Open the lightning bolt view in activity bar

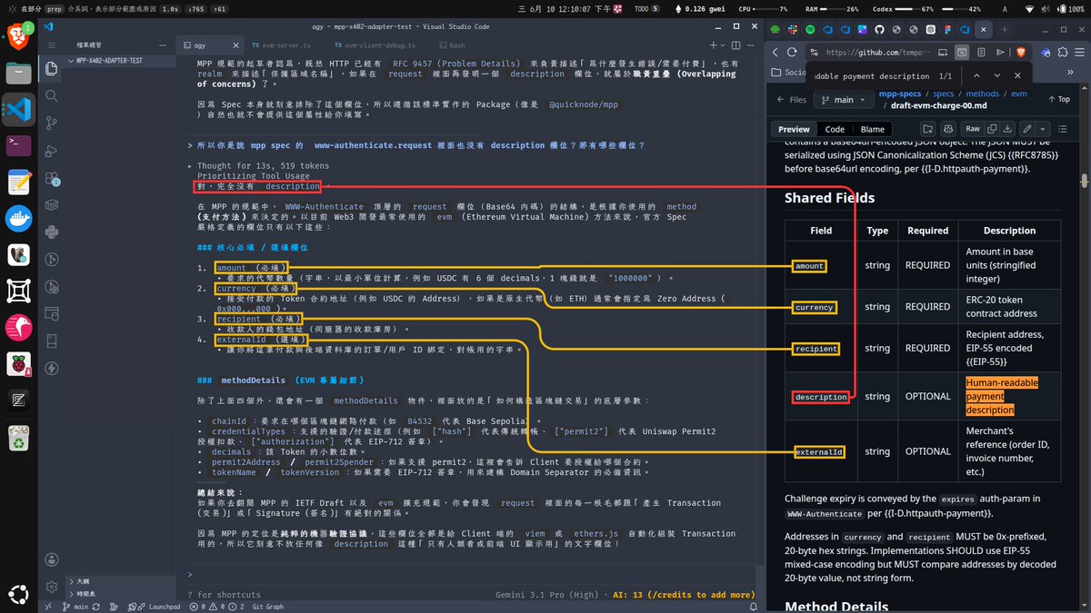tap(50, 368)
